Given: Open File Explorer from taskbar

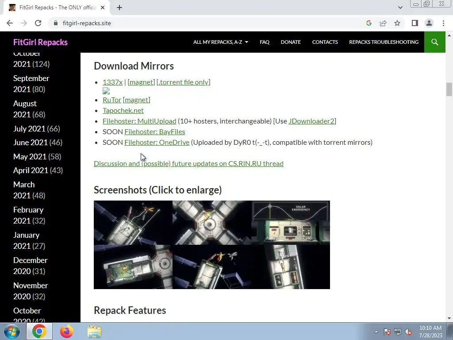Looking at the screenshot, I should pos(94,332).
